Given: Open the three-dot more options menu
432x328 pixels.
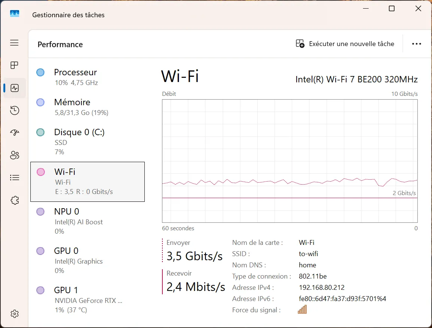Looking at the screenshot, I should click(416, 44).
